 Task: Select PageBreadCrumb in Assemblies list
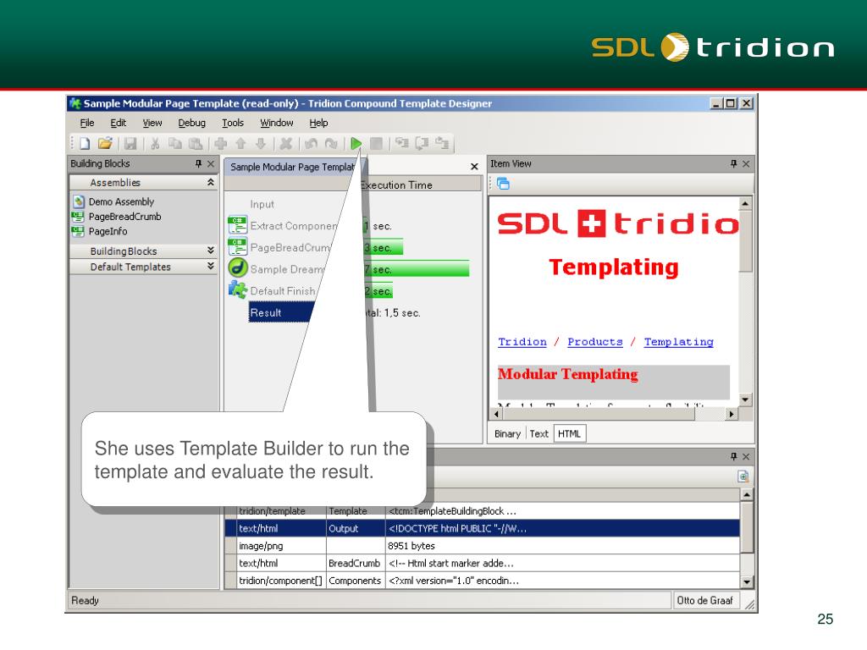[x=125, y=217]
